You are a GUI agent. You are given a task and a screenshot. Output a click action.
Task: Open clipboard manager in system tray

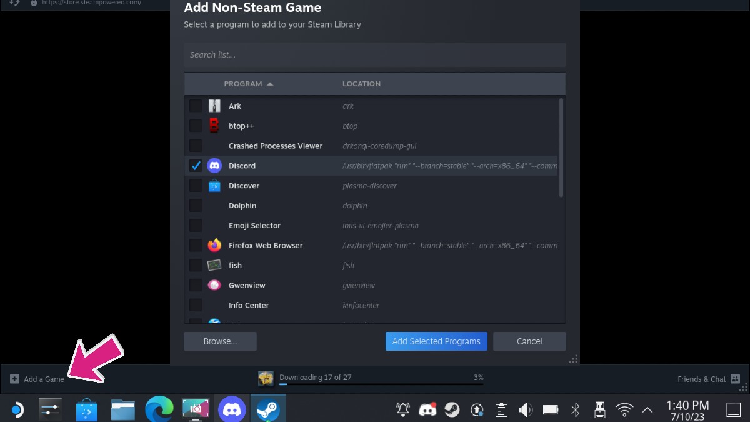[x=501, y=410]
